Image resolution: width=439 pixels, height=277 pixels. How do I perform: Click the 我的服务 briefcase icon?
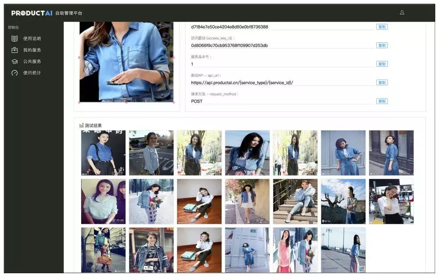click(x=14, y=50)
